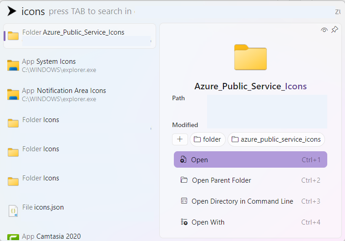Click the Ctrl+4 shortcut hint
345x241 pixels.
pos(311,222)
